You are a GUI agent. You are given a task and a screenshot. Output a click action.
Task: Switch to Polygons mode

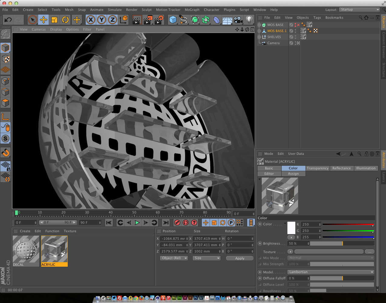pos(5,103)
